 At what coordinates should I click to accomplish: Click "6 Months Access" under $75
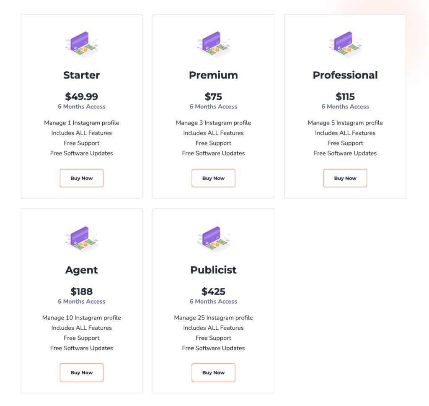click(213, 107)
